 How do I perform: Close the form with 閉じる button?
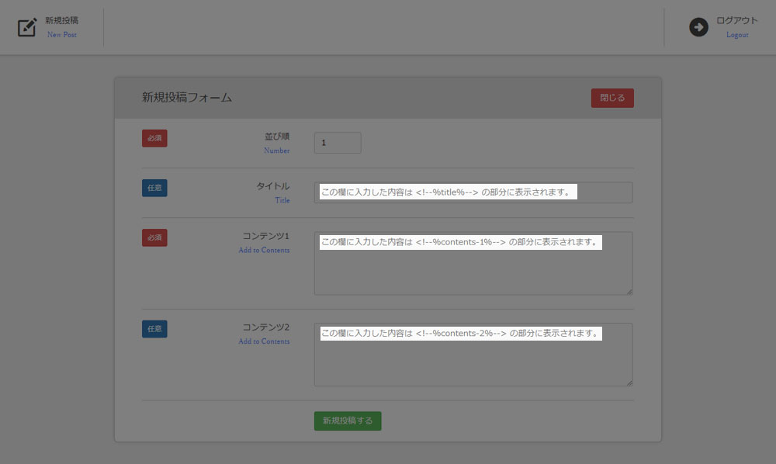click(x=612, y=98)
